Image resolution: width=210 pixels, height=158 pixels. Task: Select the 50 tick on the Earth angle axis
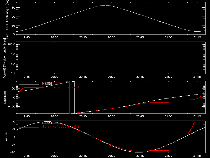click(x=13, y=26)
